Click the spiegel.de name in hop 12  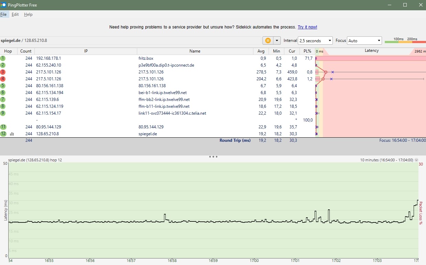(148, 134)
